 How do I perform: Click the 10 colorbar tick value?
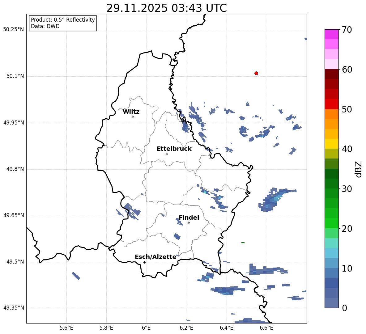click(347, 268)
